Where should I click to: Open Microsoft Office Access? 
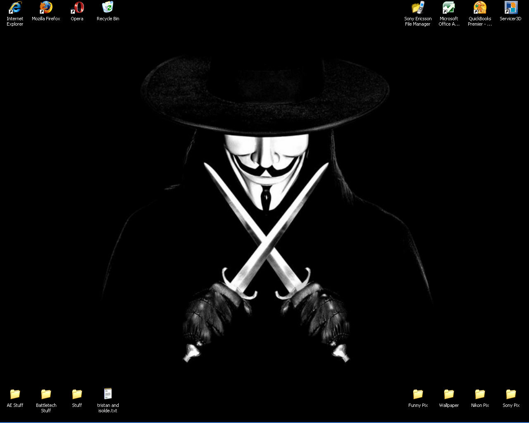pos(448,7)
